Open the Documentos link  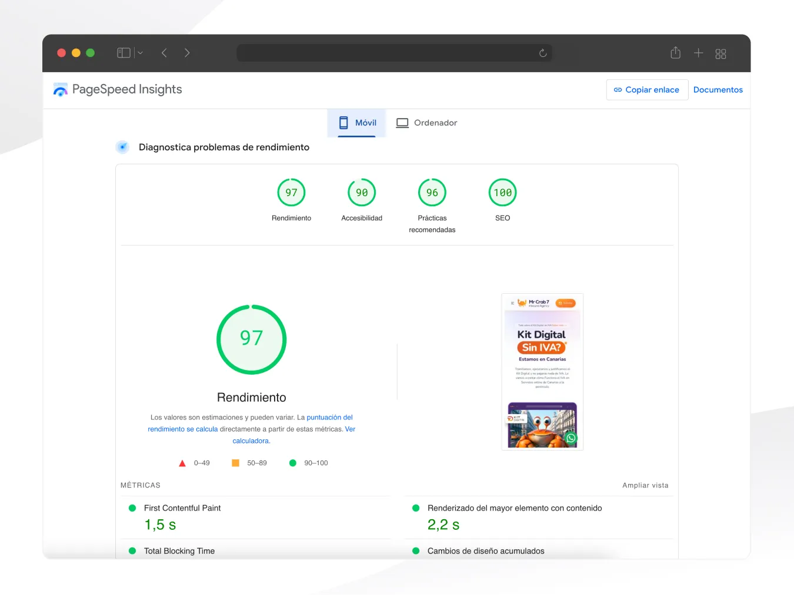pos(718,89)
